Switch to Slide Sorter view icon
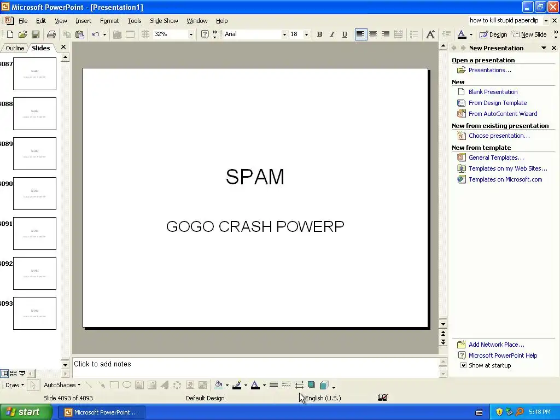The image size is (560, 420). coord(13,374)
